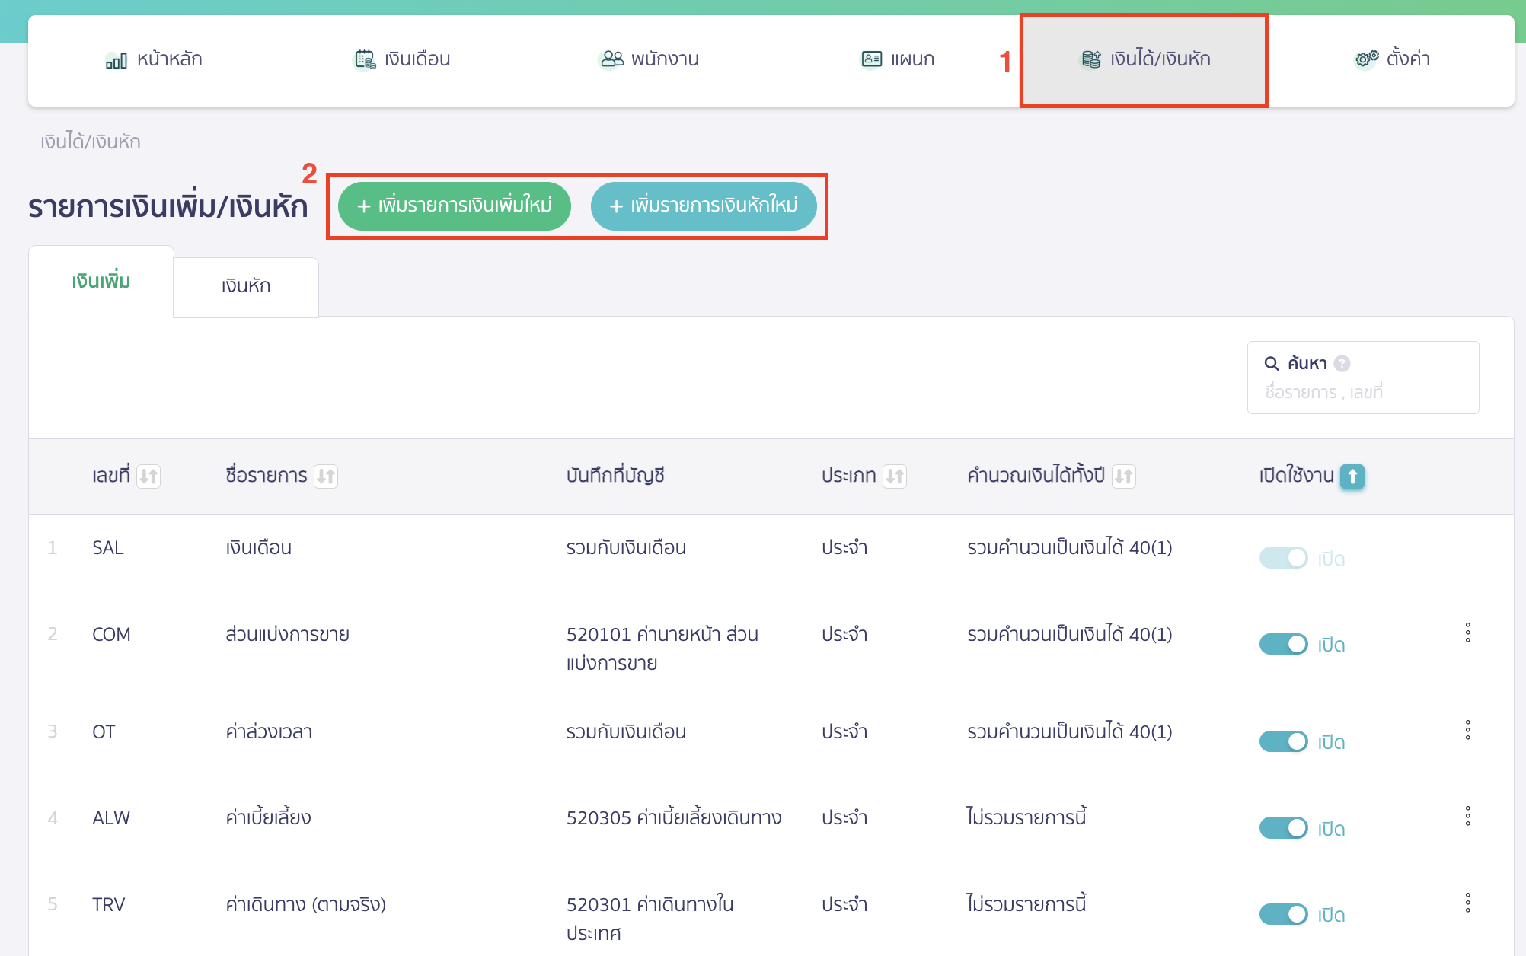Click inside the search input field
This screenshot has width=1526, height=956.
click(x=1363, y=392)
